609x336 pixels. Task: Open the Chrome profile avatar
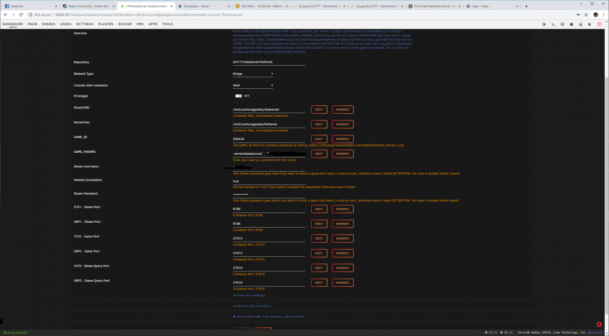596,15
